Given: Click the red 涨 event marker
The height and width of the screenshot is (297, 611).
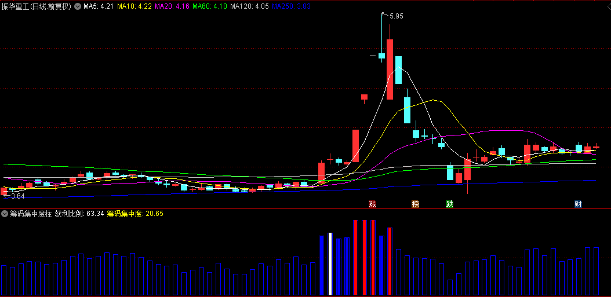Looking at the screenshot, I should point(373,204).
